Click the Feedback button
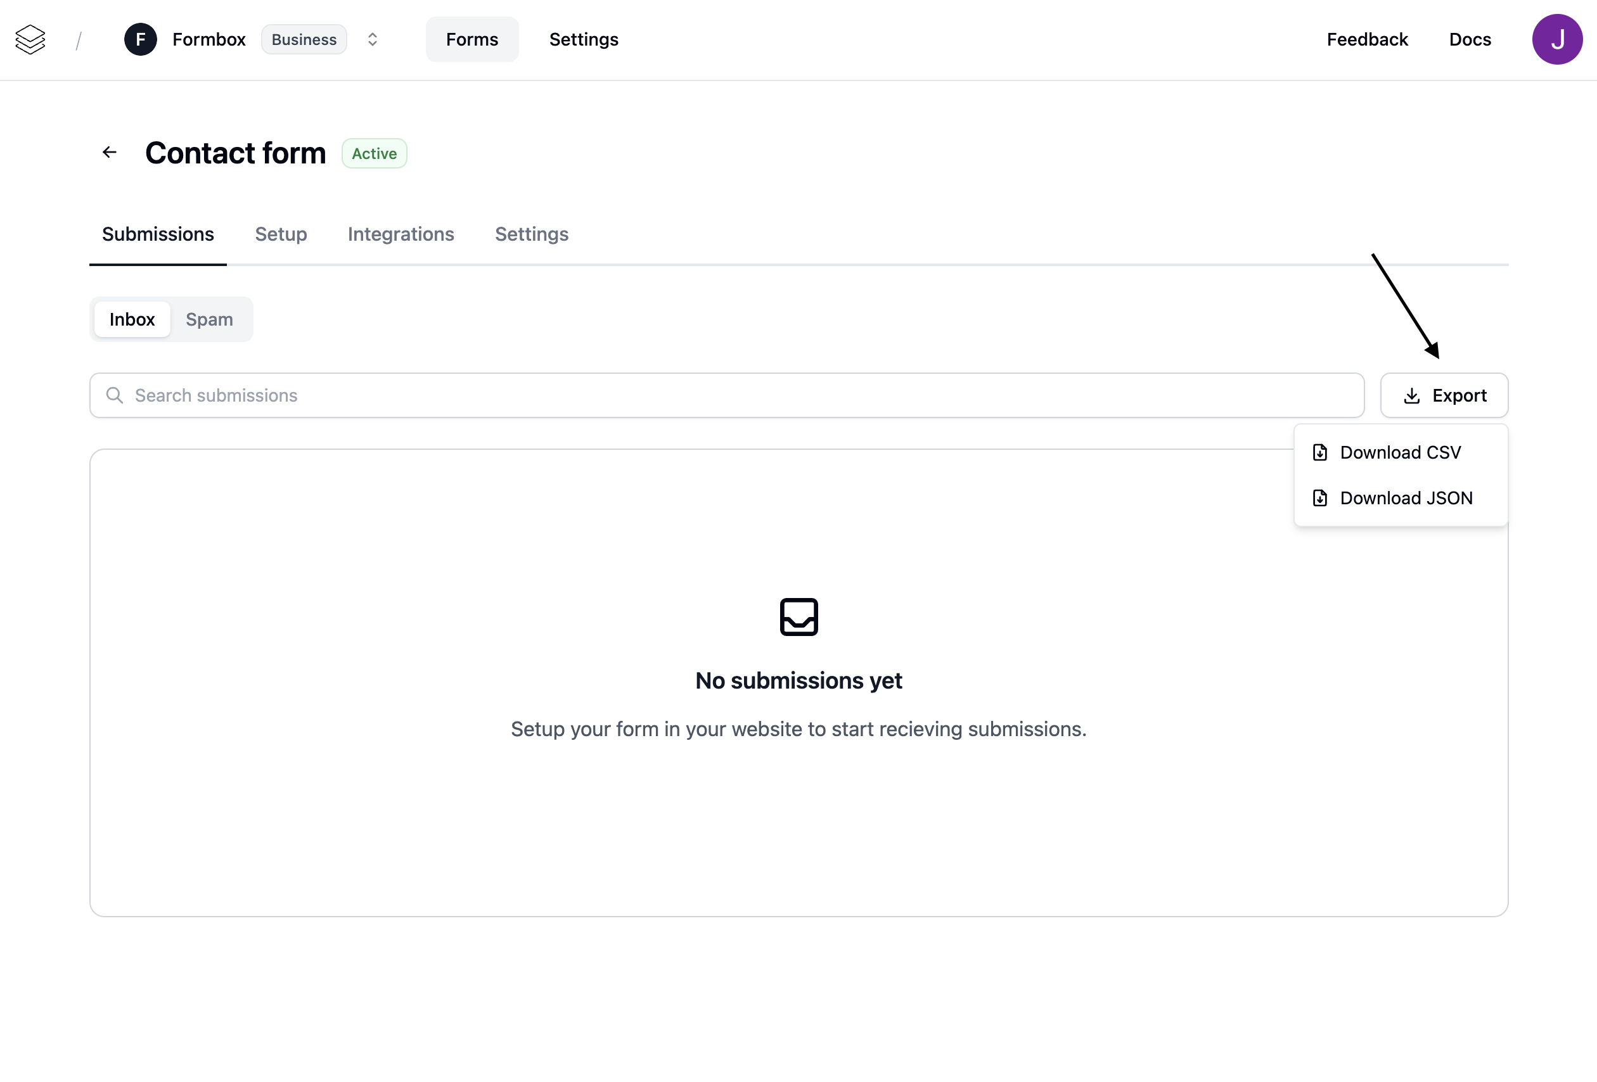The image size is (1597, 1082). pyautogui.click(x=1367, y=40)
